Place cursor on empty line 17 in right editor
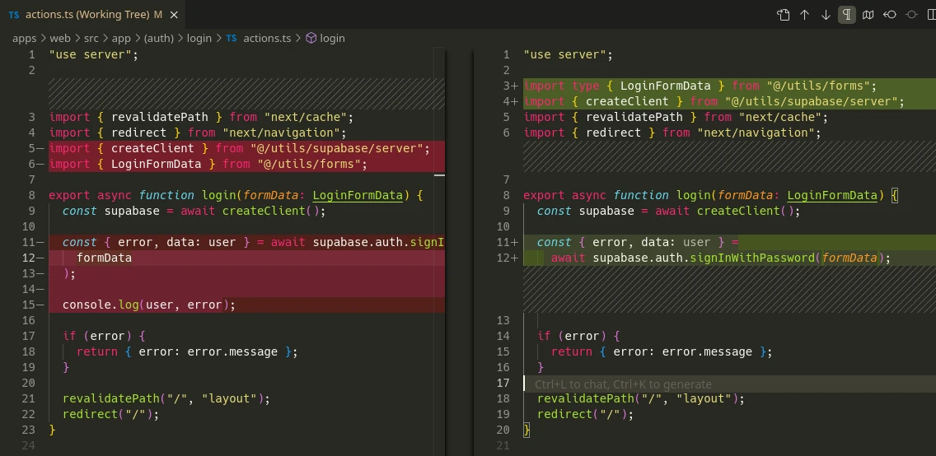This screenshot has height=456, width=936. [742, 384]
